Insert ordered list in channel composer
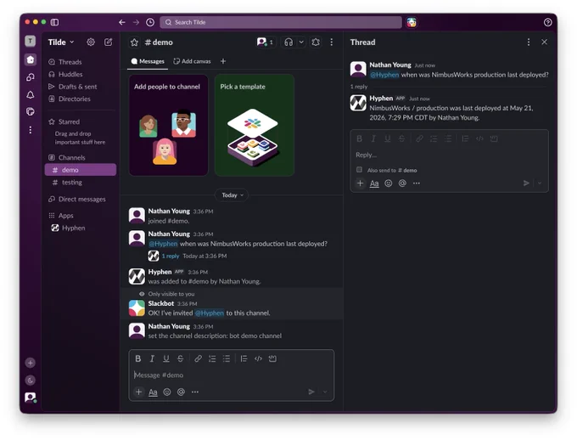577x440 pixels. coord(212,358)
